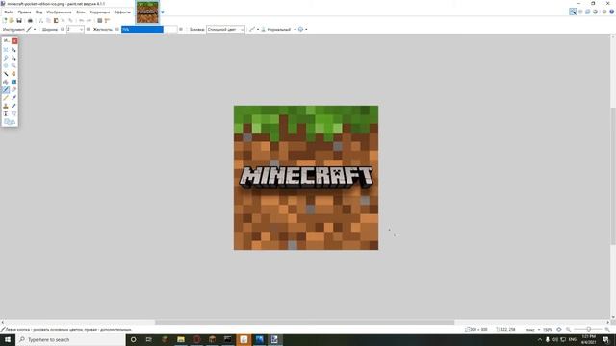Click the Open file toolbar icon
Screen dimensions: 616x346
(x=12, y=21)
